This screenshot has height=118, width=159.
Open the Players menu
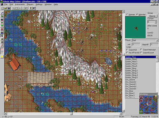pyautogui.click(x=30, y=5)
